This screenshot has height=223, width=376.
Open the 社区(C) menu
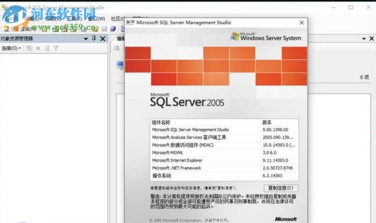point(118,19)
